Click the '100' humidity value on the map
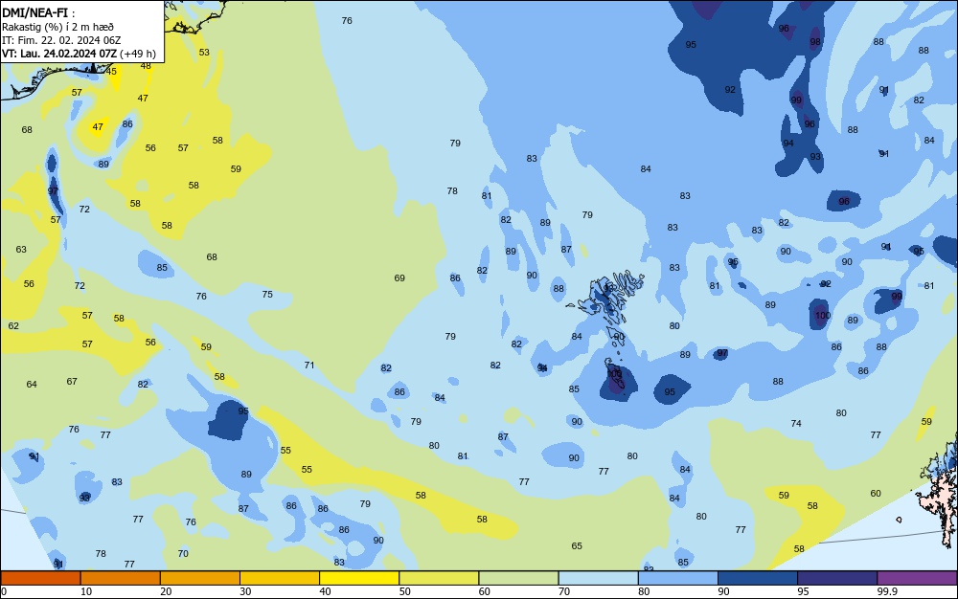Image resolution: width=958 pixels, height=599 pixels. [823, 316]
